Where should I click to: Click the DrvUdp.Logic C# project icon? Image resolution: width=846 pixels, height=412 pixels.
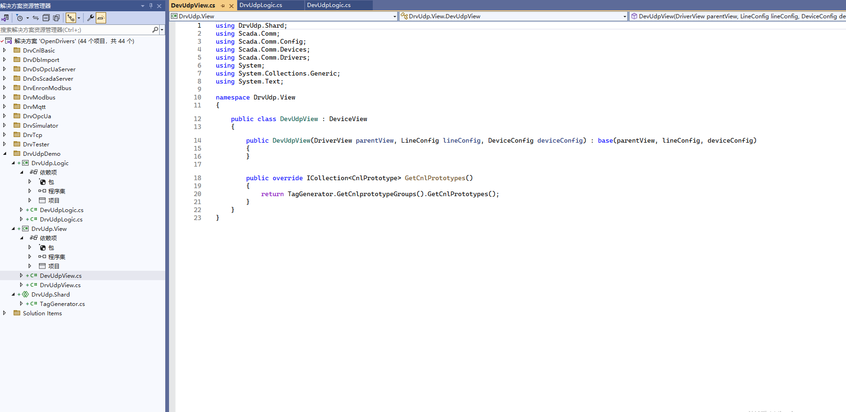pyautogui.click(x=25, y=163)
